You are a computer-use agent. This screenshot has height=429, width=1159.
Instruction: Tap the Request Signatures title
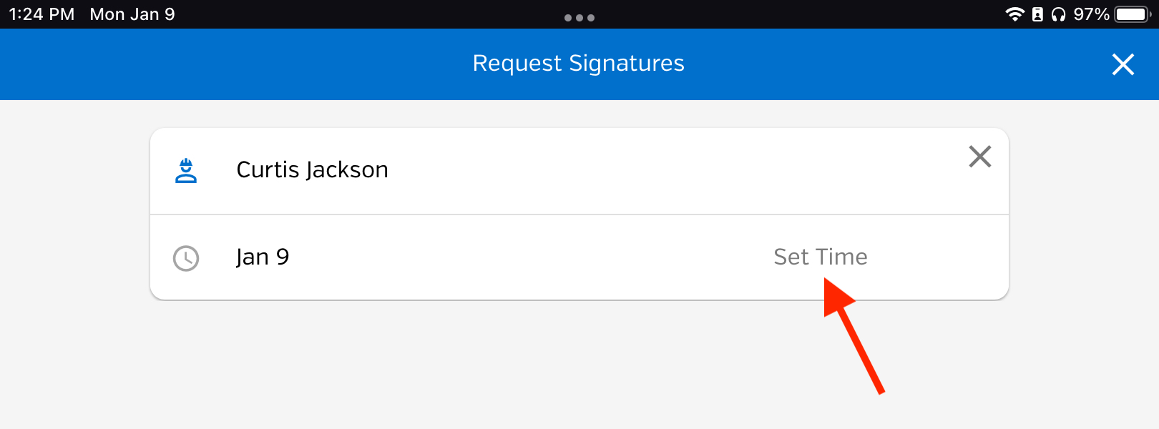[579, 64]
